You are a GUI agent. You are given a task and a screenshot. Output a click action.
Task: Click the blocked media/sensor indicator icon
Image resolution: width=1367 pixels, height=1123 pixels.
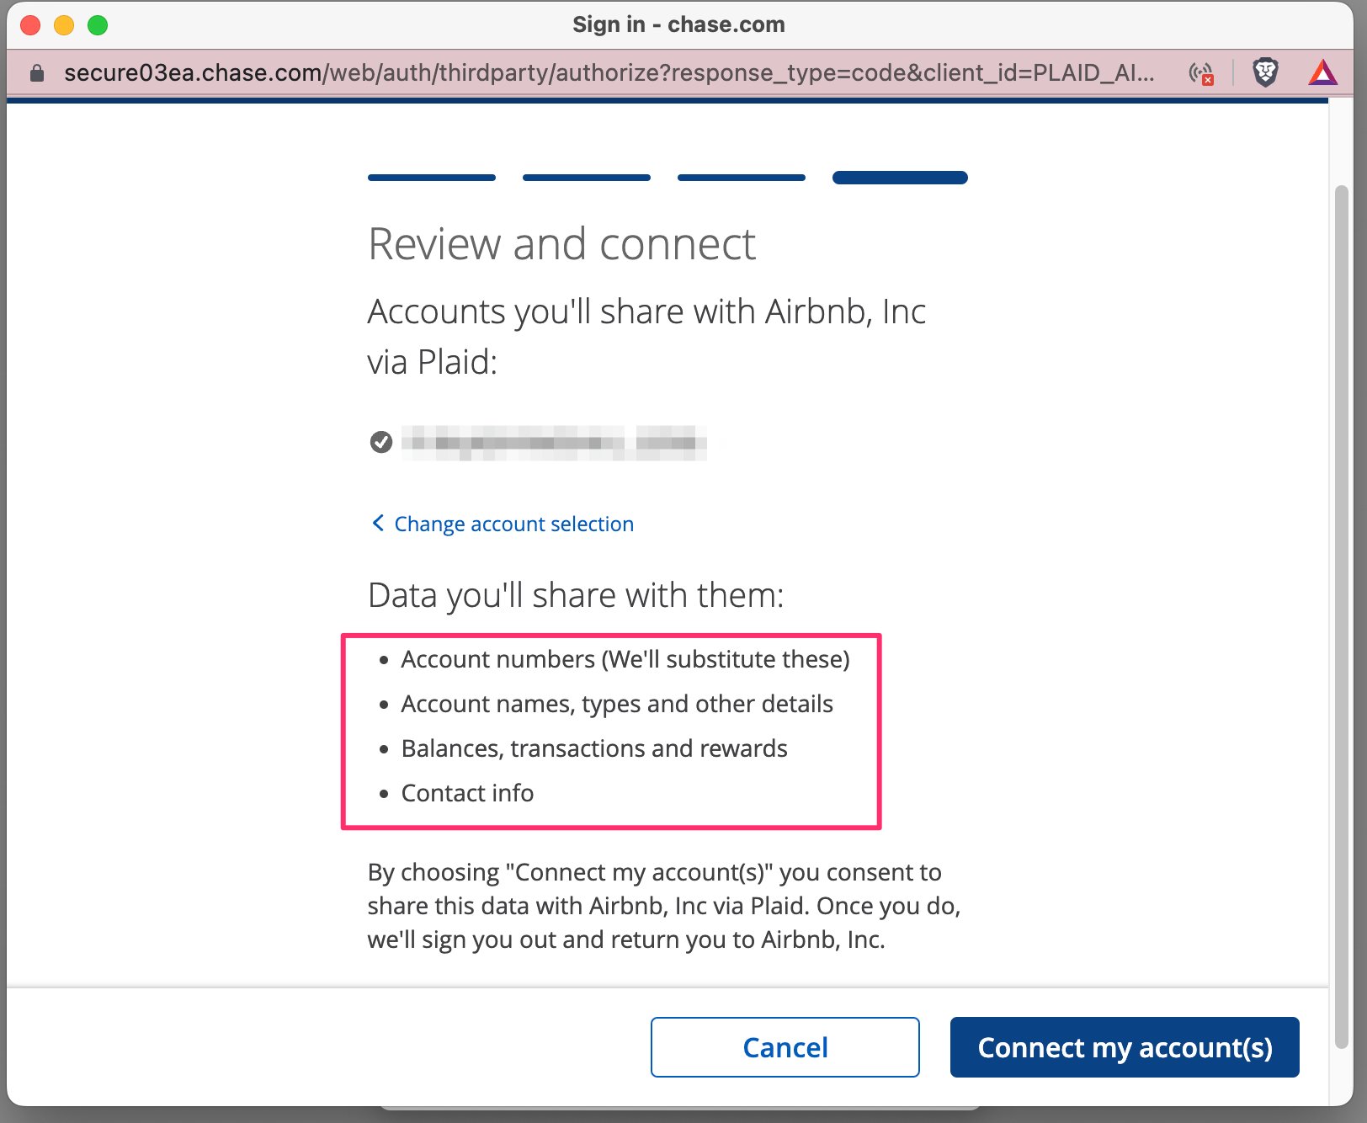[1201, 74]
